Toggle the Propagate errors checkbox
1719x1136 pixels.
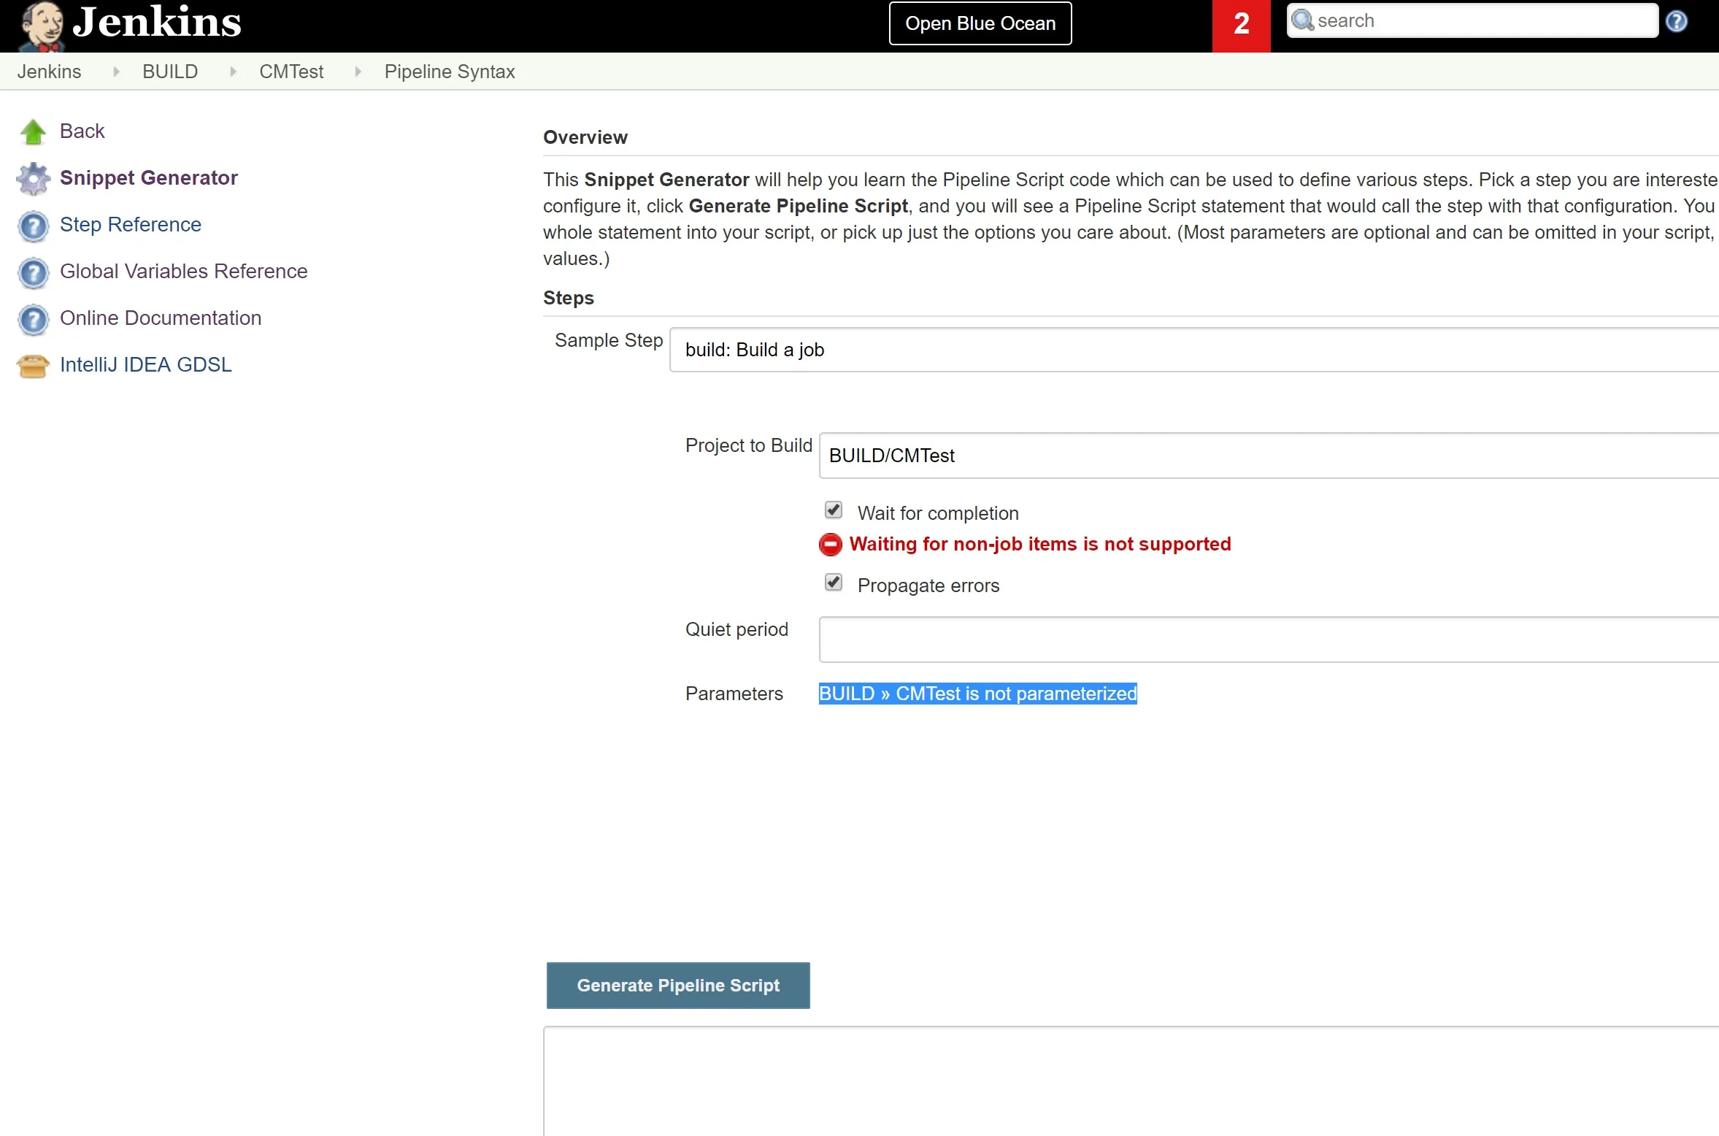click(833, 583)
